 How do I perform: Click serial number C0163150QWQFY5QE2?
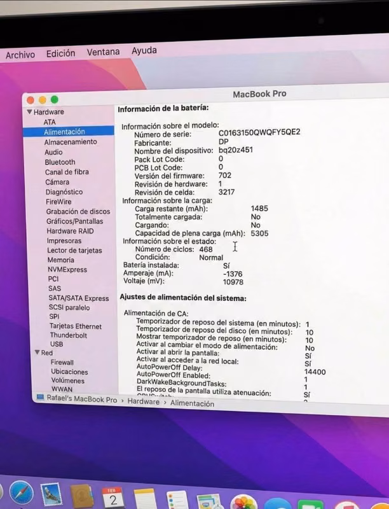pyautogui.click(x=259, y=132)
